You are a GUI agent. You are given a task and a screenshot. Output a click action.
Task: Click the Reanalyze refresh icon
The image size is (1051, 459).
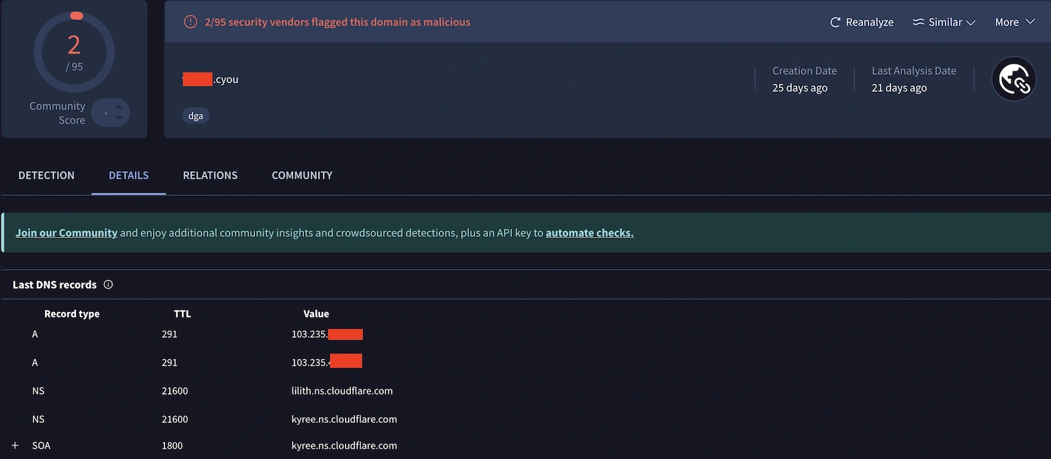[835, 22]
